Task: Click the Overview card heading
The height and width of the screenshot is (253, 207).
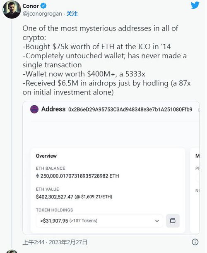Action: [46, 156]
